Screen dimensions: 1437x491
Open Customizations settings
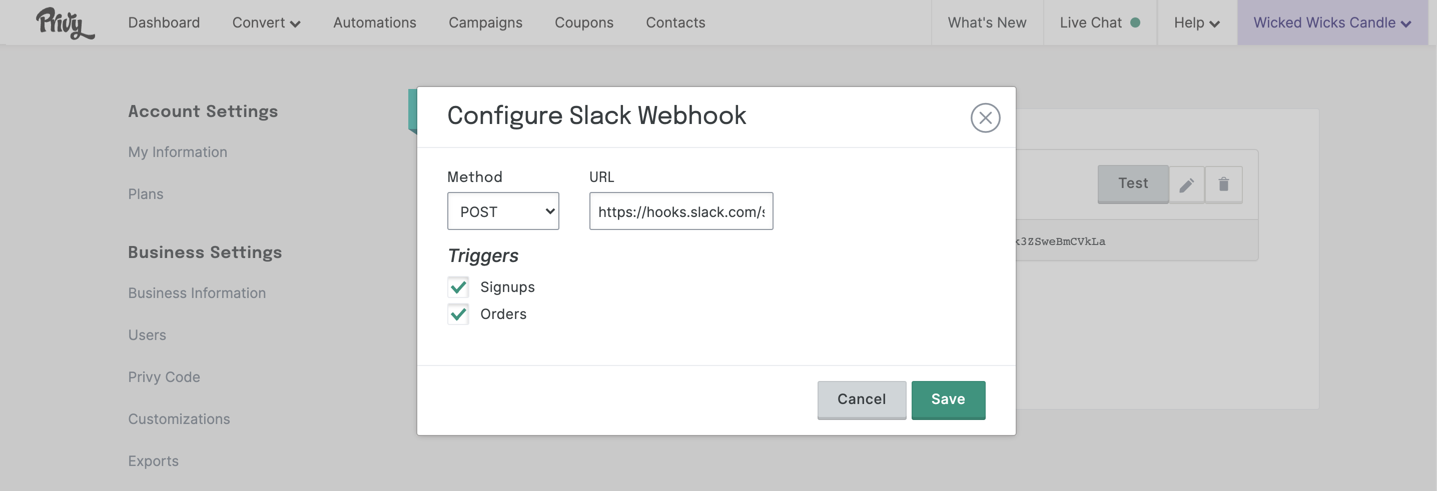click(179, 419)
